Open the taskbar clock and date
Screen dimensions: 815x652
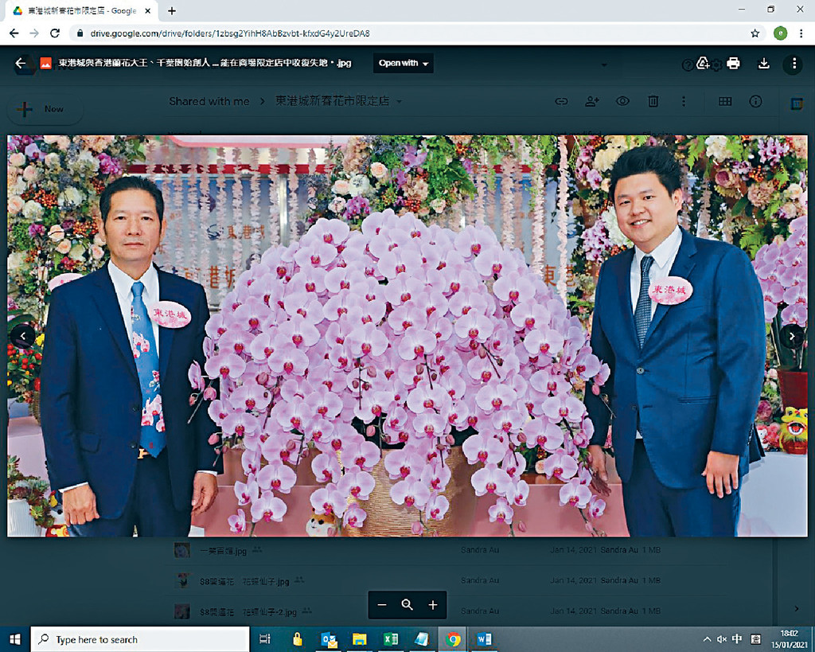click(x=789, y=639)
